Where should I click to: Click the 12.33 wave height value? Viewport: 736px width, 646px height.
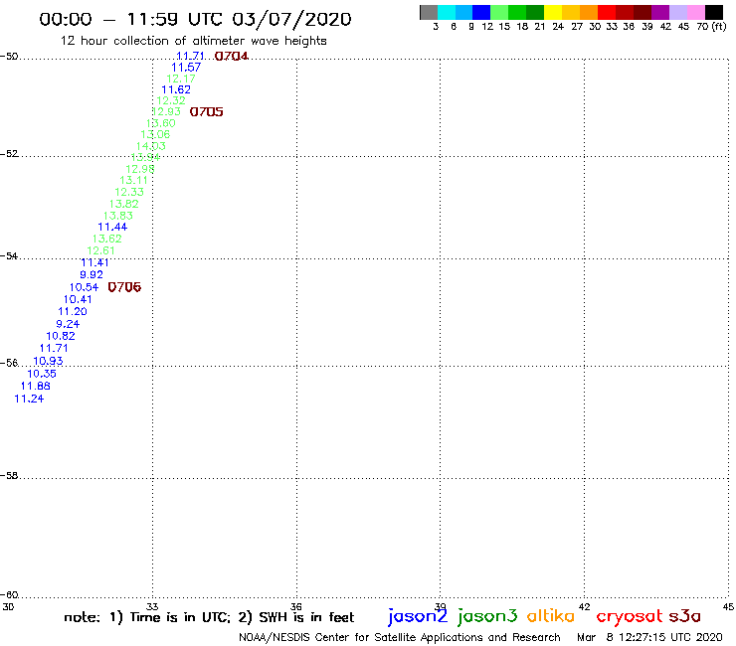129,192
